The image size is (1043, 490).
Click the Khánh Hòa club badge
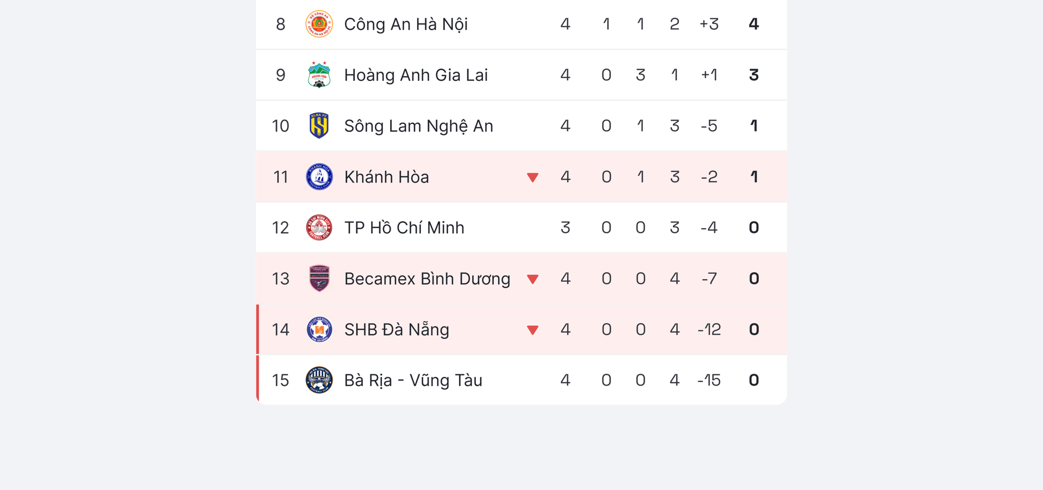click(x=319, y=177)
